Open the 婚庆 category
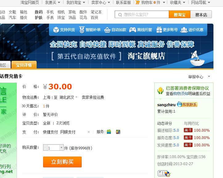The height and width of the screenshot is (178, 223). click(23, 17)
